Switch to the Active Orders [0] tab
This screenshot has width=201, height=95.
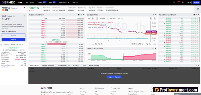63,66
